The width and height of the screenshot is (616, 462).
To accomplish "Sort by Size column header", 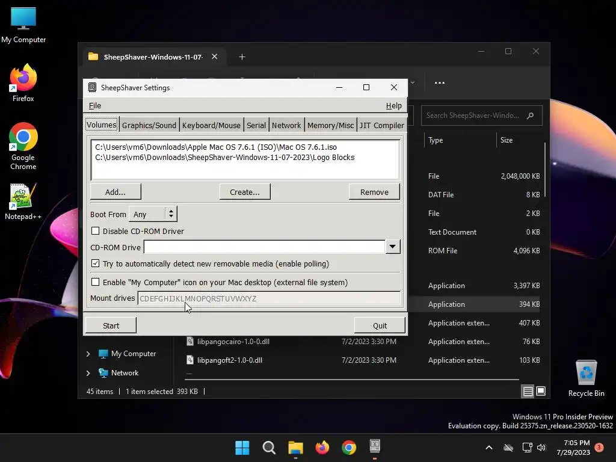I will [507, 140].
